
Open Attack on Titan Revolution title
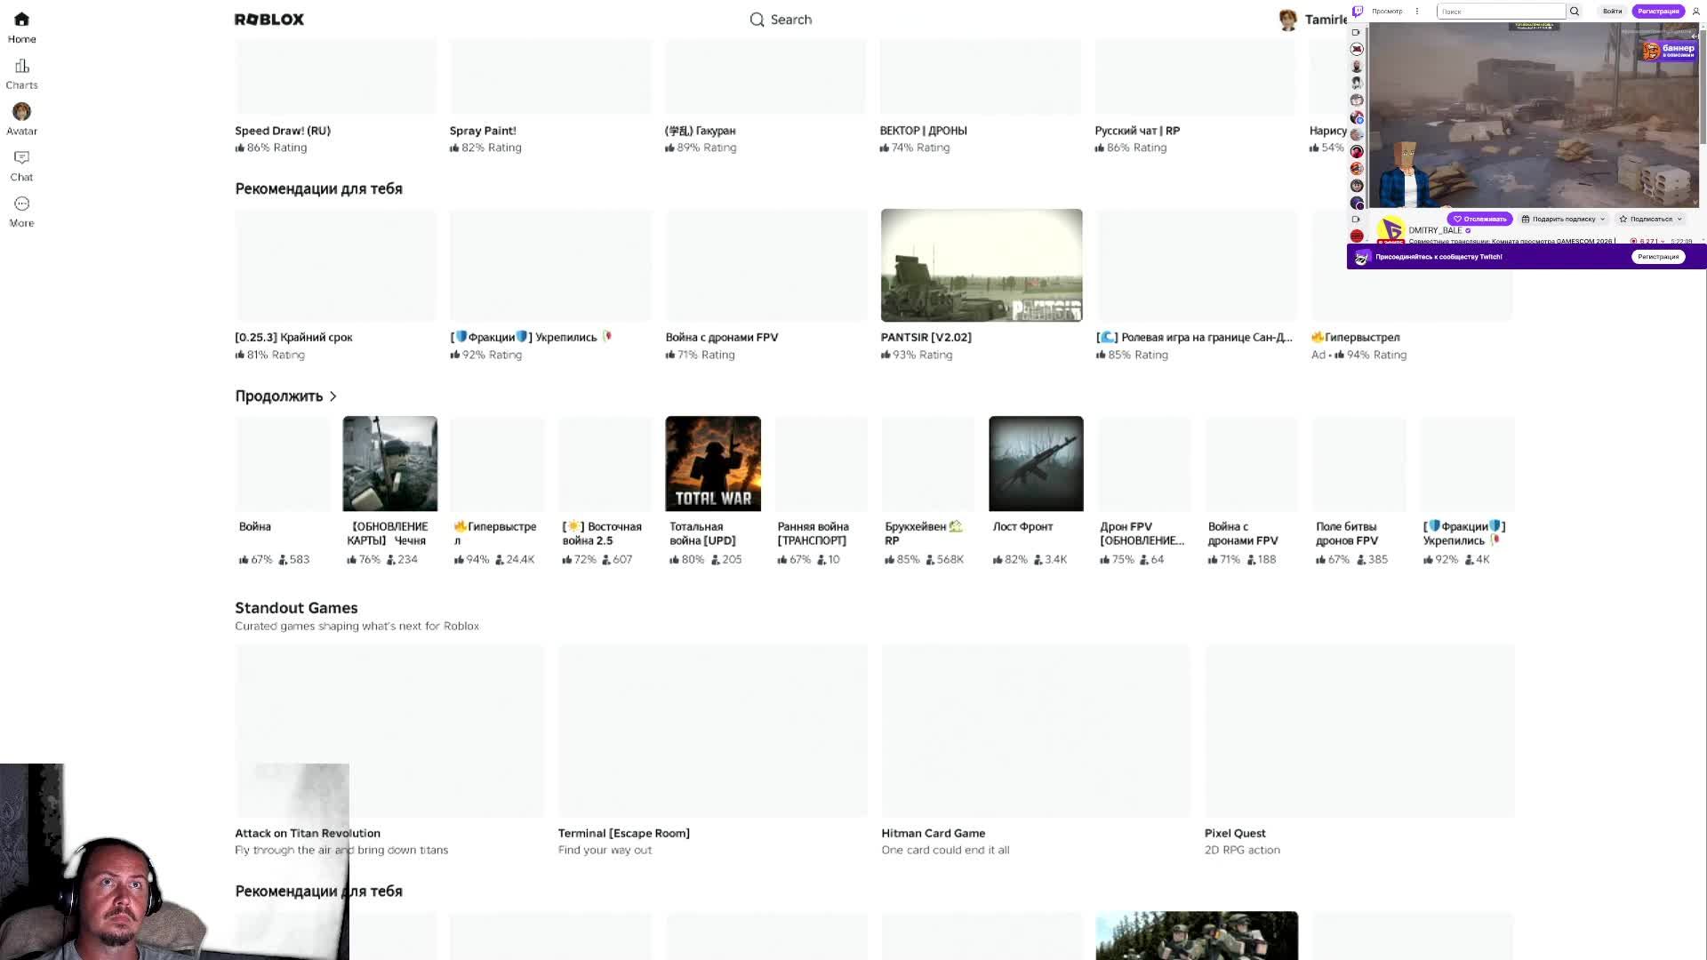(308, 834)
